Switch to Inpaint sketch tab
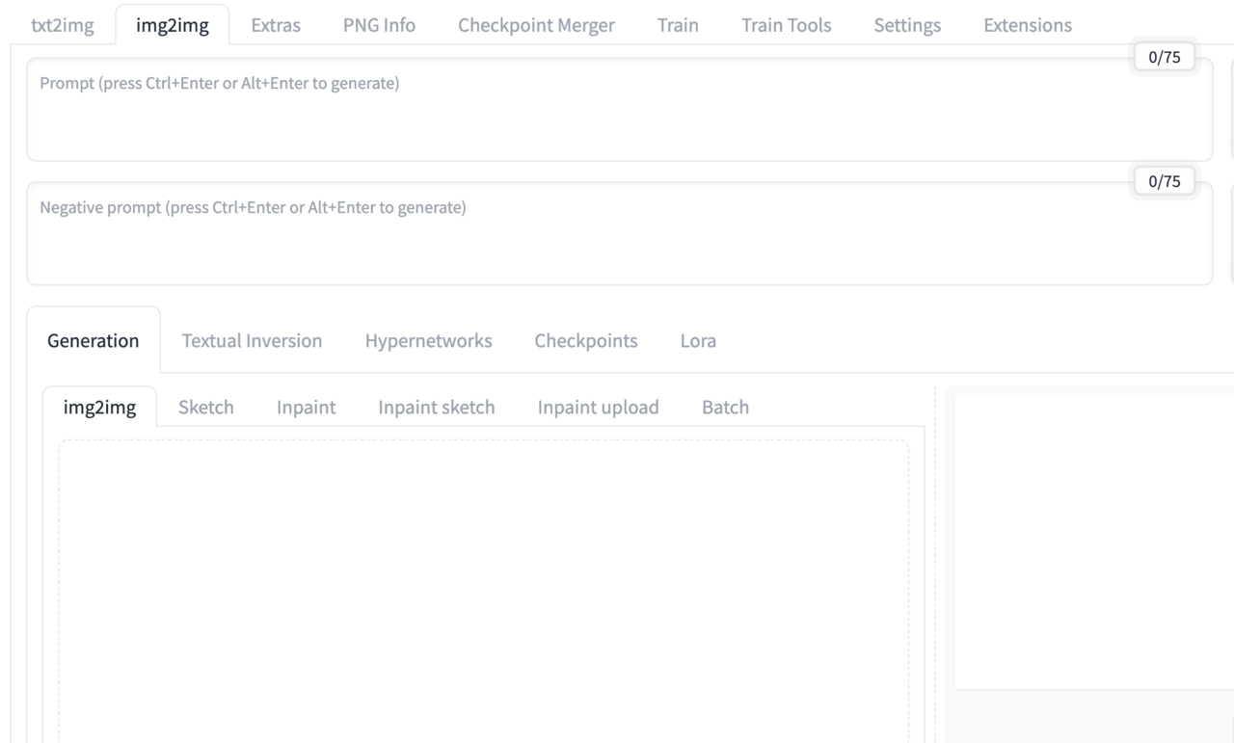This screenshot has width=1234, height=743. 437,407
